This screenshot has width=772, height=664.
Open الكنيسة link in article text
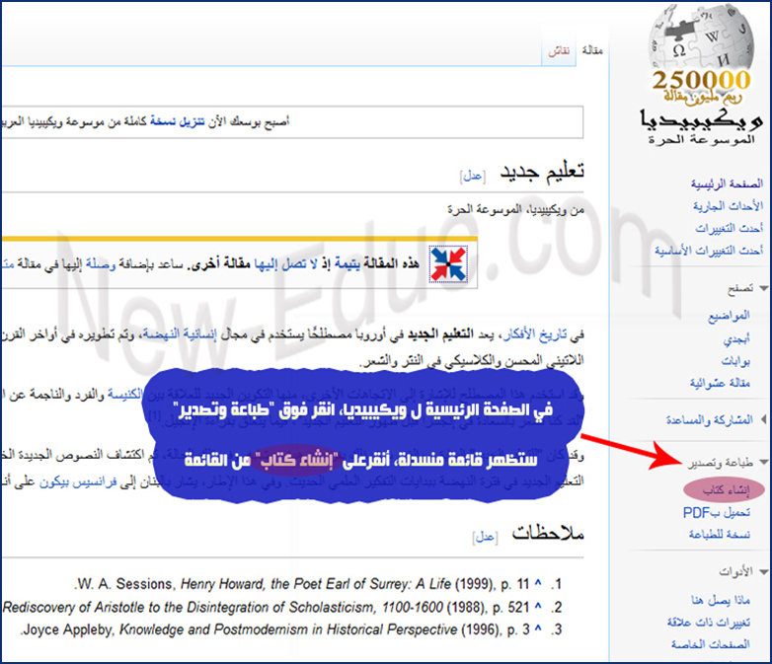pos(124,395)
